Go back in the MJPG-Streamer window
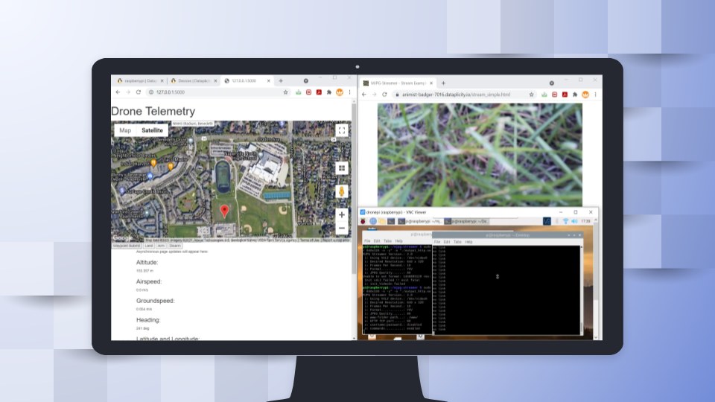The width and height of the screenshot is (715, 402). click(x=364, y=95)
